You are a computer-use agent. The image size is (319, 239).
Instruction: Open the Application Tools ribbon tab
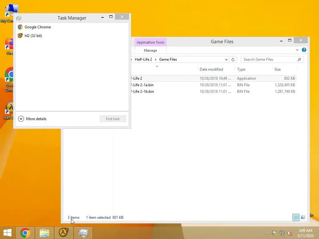150,42
